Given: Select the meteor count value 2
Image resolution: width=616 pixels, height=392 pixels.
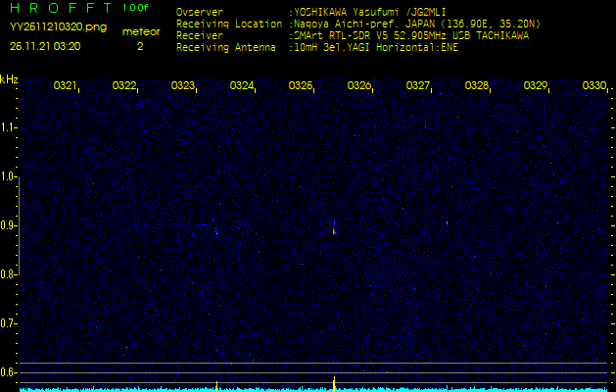Looking at the screenshot, I should click(139, 46).
